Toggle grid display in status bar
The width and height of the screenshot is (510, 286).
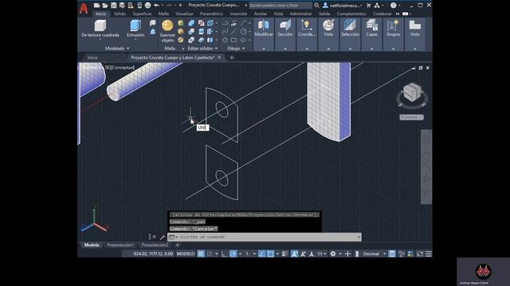pos(201,254)
